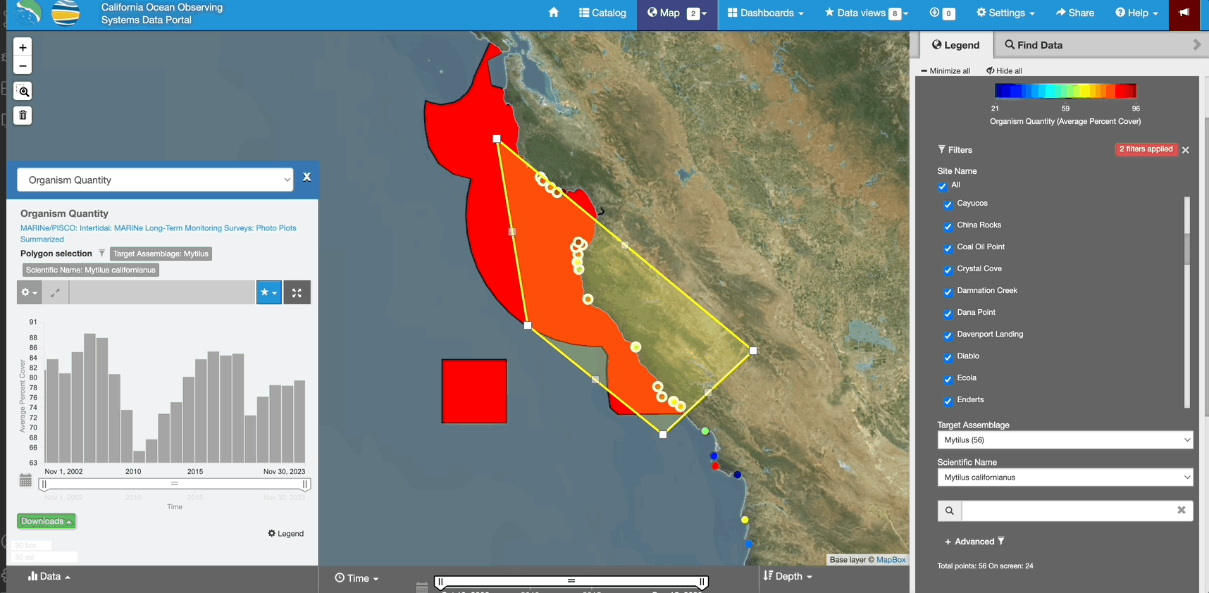This screenshot has width=1209, height=593.
Task: Close the Organism Quantity chart panel
Action: tap(306, 177)
